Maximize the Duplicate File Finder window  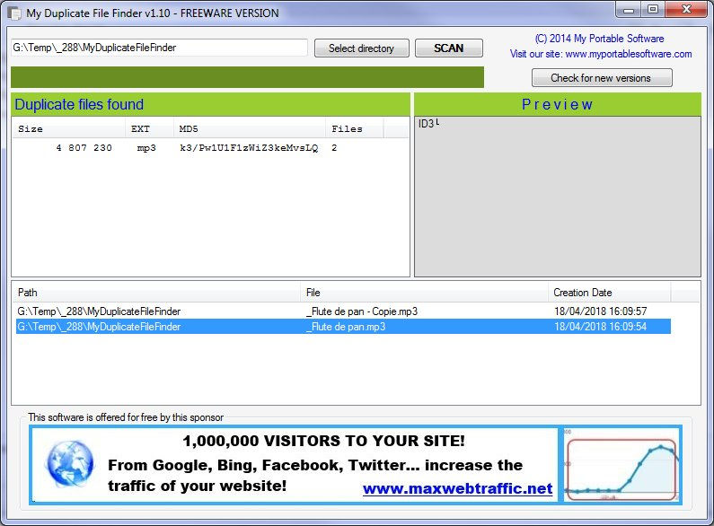653,10
